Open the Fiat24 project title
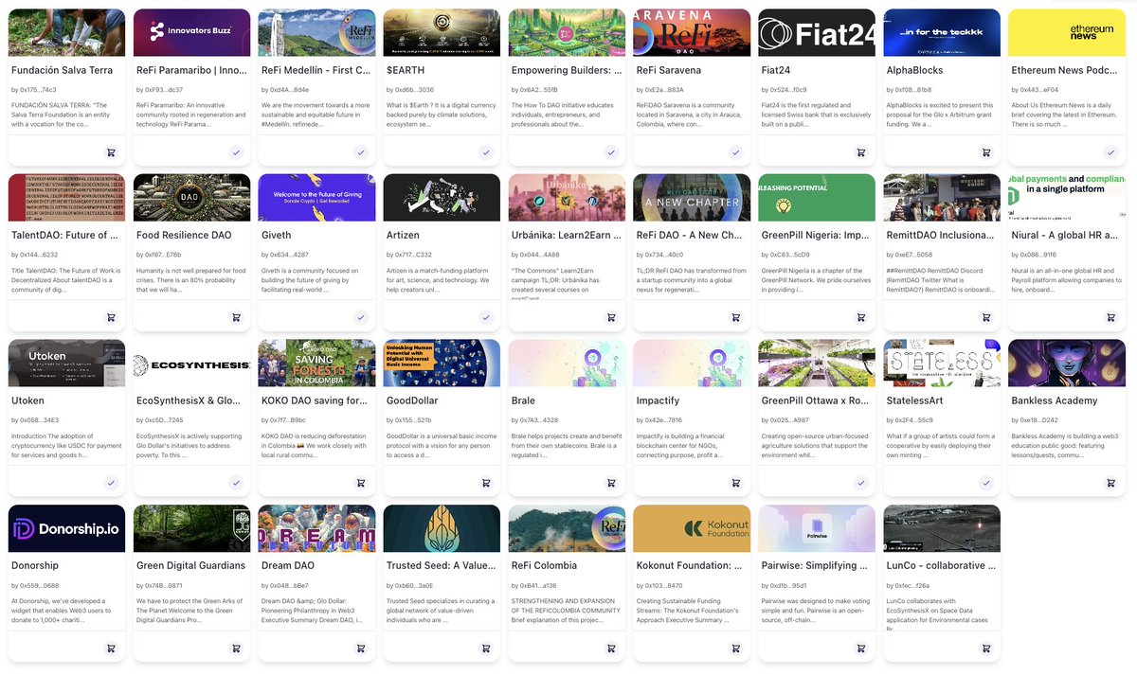 (776, 70)
